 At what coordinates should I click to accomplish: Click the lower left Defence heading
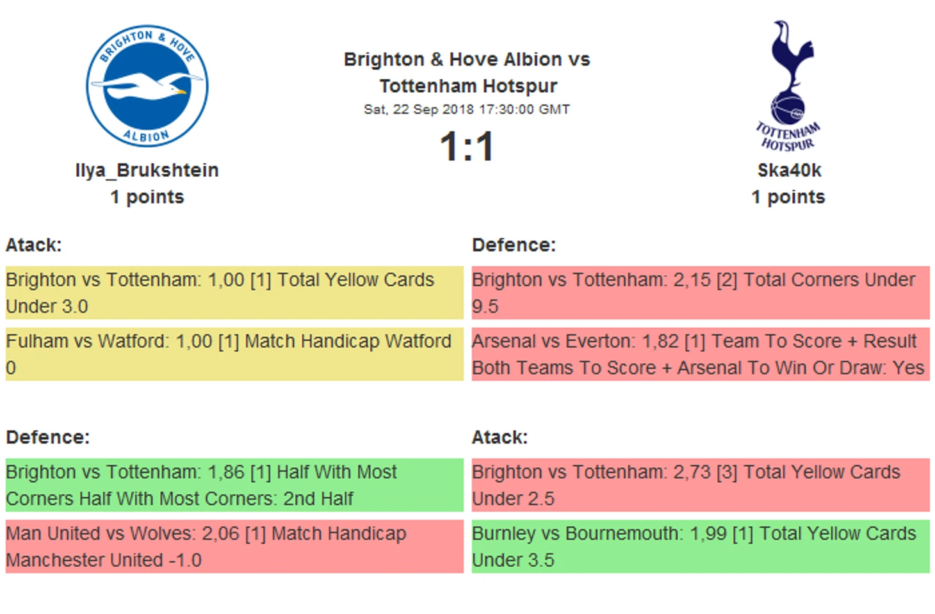tap(48, 437)
